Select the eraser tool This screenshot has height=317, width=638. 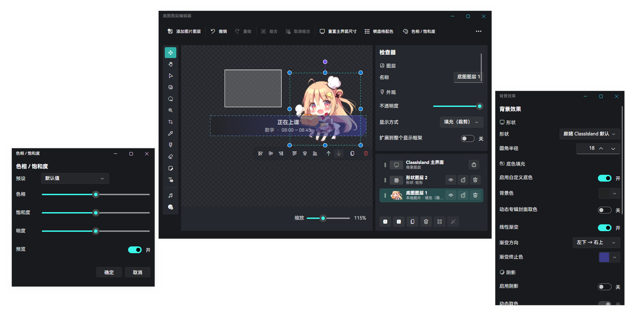point(171,156)
